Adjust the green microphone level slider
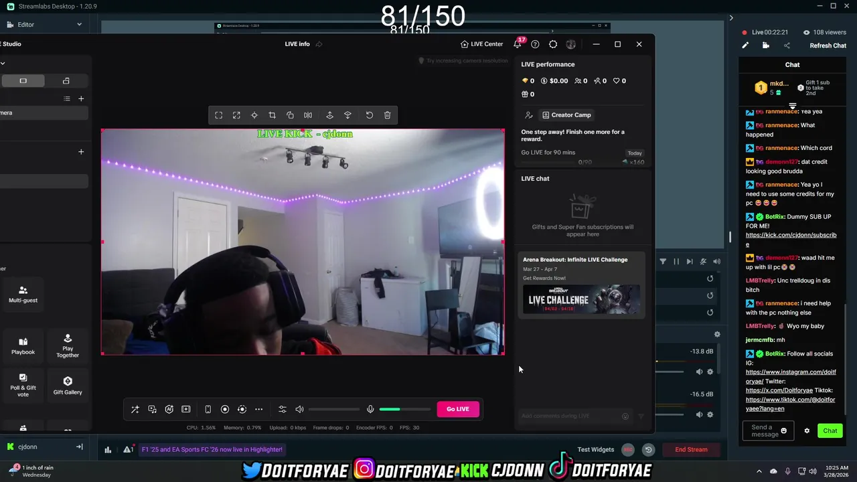Image resolution: width=857 pixels, height=482 pixels. click(x=404, y=409)
